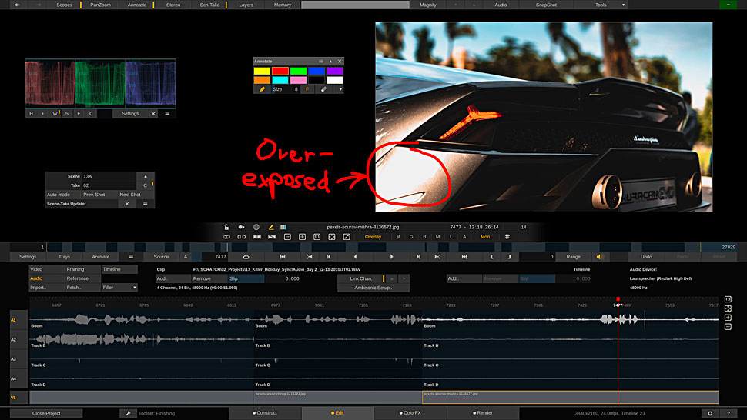This screenshot has height=420, width=747.
Task: Open Scene-Take Updater menu lines icon
Action: [x=146, y=204]
